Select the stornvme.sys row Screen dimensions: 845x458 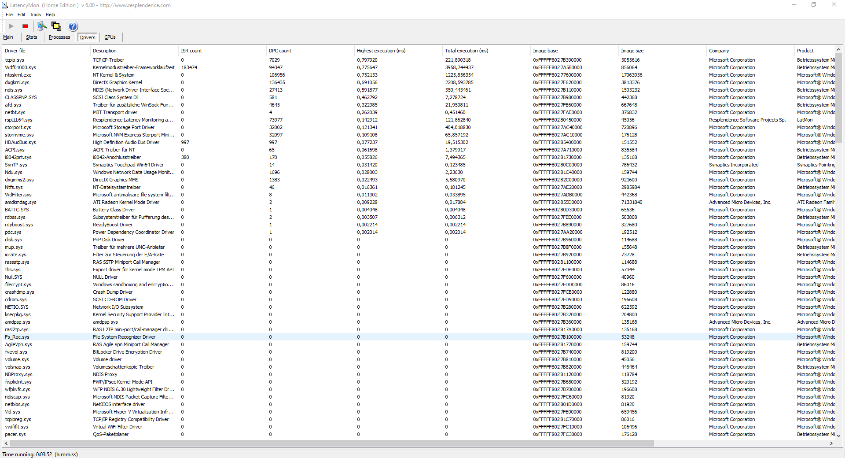pyautogui.click(x=419, y=135)
